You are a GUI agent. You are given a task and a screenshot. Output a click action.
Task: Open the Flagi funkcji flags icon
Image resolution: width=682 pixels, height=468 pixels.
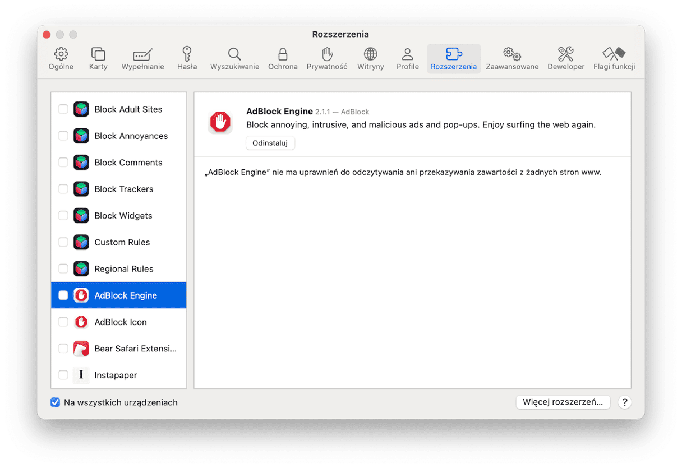614,54
